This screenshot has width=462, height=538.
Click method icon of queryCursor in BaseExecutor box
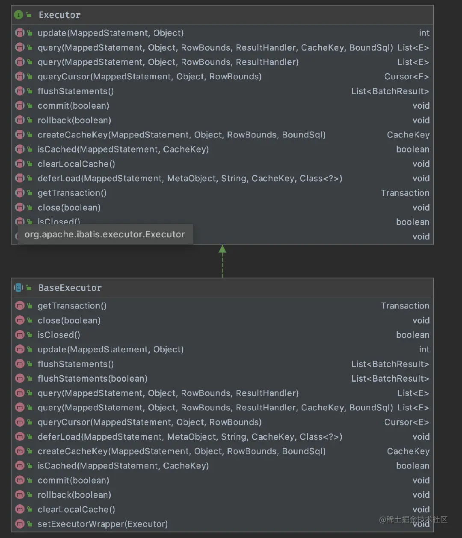coord(20,422)
